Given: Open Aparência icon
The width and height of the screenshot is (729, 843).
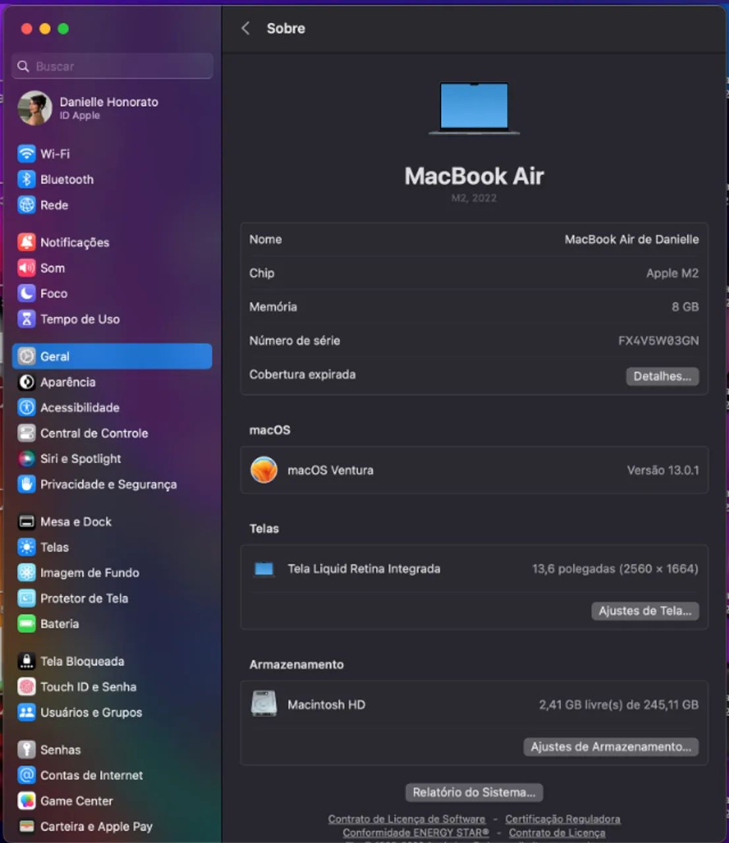Looking at the screenshot, I should (x=26, y=382).
